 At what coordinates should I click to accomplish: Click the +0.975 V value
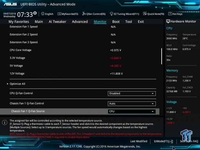pyautogui.click(x=115, y=50)
